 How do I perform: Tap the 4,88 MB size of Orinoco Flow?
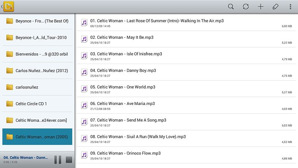287,158
